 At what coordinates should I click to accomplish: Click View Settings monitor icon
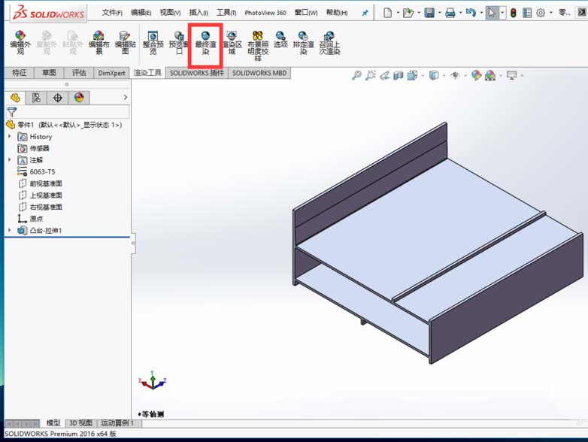(511, 75)
